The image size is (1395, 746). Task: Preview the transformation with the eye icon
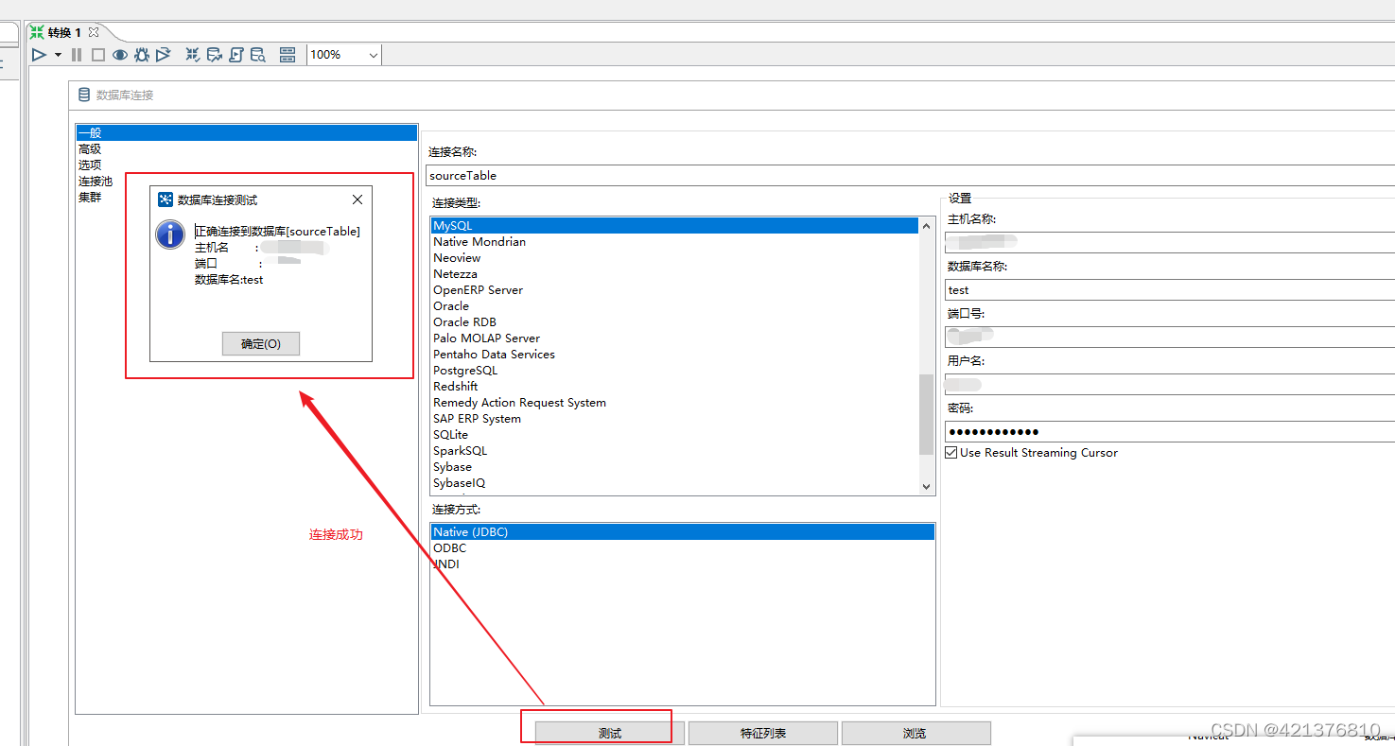120,55
